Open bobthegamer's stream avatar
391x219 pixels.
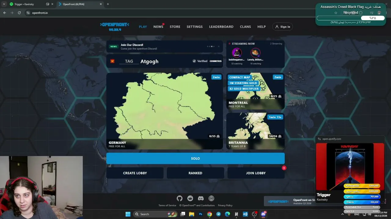pyautogui.click(x=237, y=53)
